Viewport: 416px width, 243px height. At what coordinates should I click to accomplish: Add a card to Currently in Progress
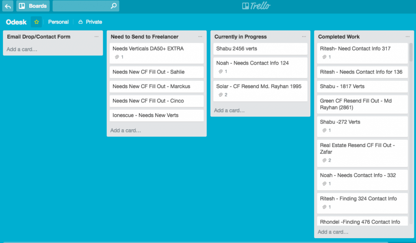click(229, 111)
